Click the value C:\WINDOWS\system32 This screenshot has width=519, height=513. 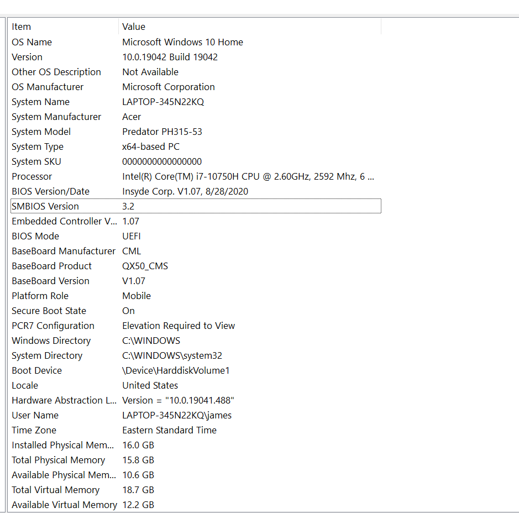click(172, 355)
